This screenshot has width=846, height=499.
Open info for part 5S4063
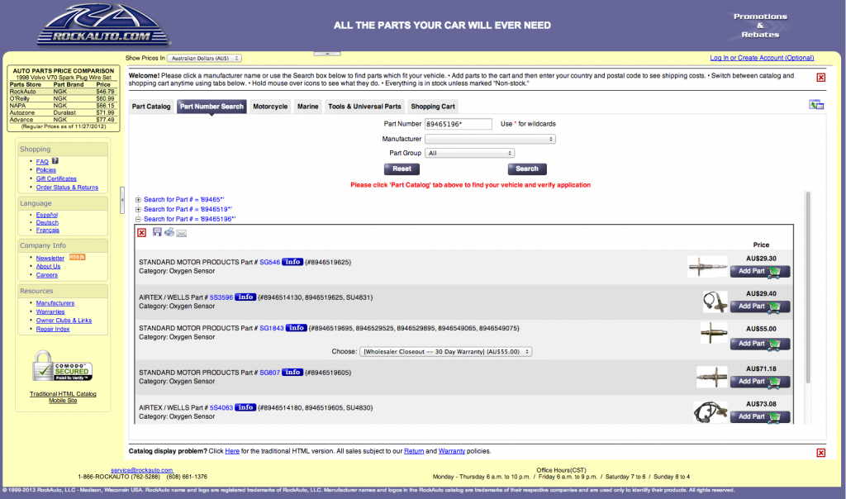245,408
